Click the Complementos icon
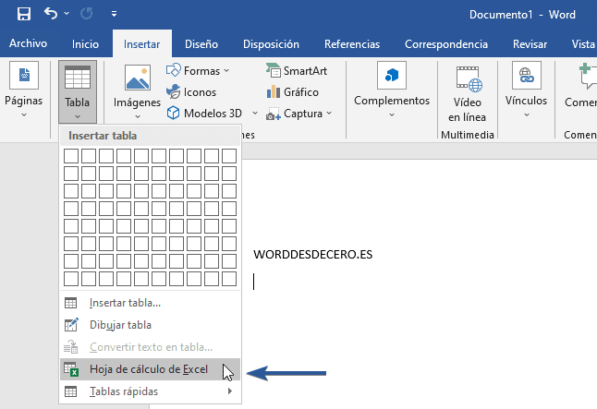This screenshot has width=597, height=409. pyautogui.click(x=392, y=75)
